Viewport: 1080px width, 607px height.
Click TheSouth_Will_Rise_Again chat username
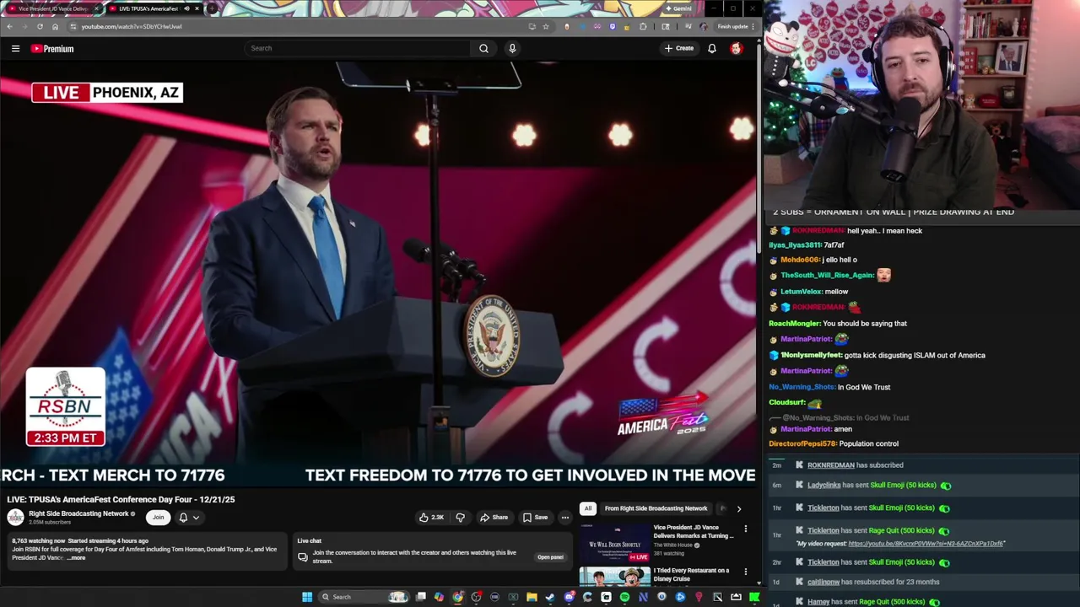[827, 275]
